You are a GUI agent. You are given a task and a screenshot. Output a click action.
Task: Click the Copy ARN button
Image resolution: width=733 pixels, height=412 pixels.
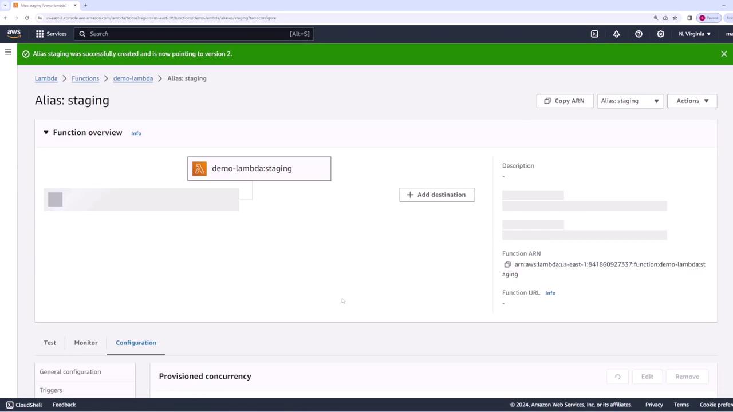[x=565, y=101]
